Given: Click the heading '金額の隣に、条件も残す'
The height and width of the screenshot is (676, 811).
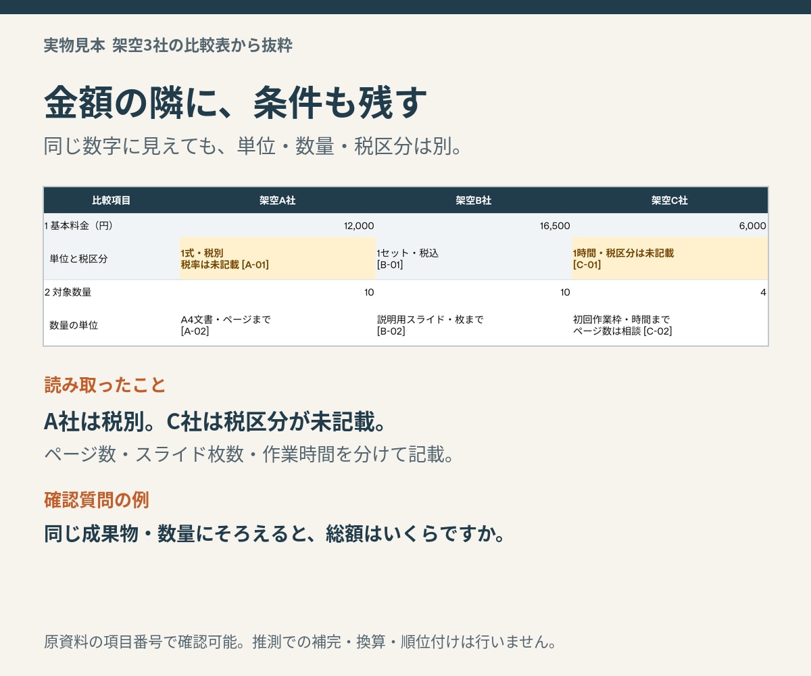Looking at the screenshot, I should pos(236,103).
